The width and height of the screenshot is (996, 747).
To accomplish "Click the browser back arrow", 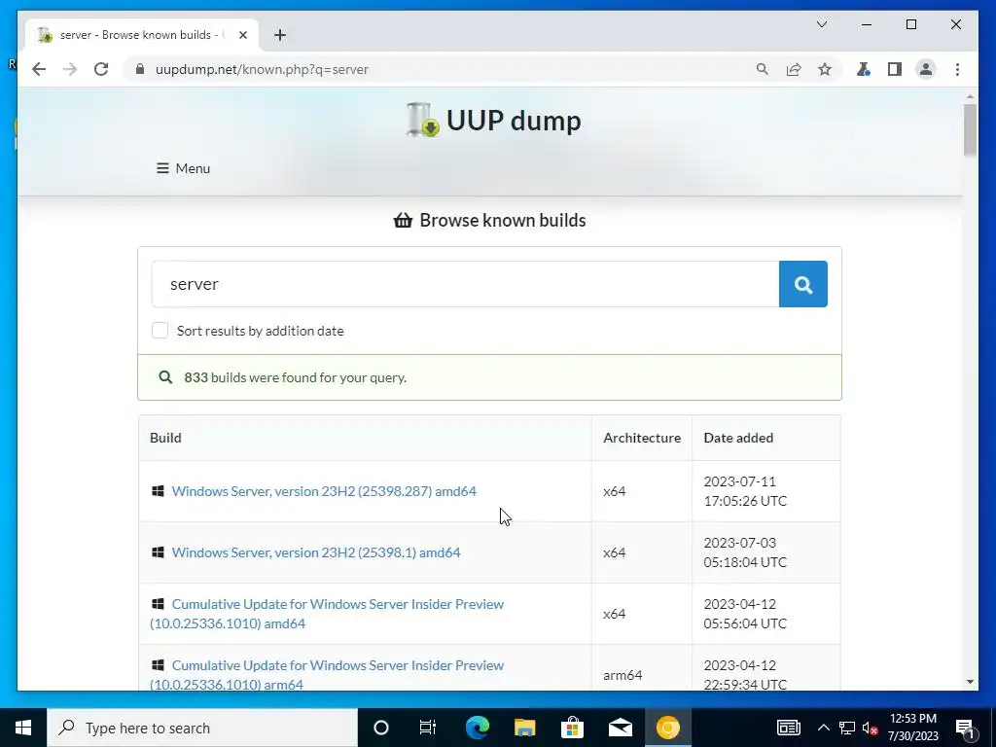I will point(39,69).
